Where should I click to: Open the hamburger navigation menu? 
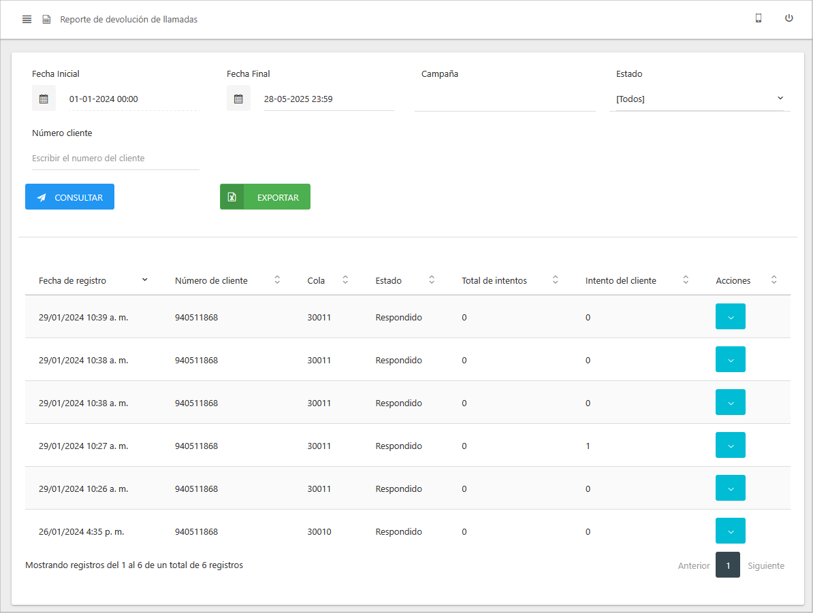click(x=27, y=19)
